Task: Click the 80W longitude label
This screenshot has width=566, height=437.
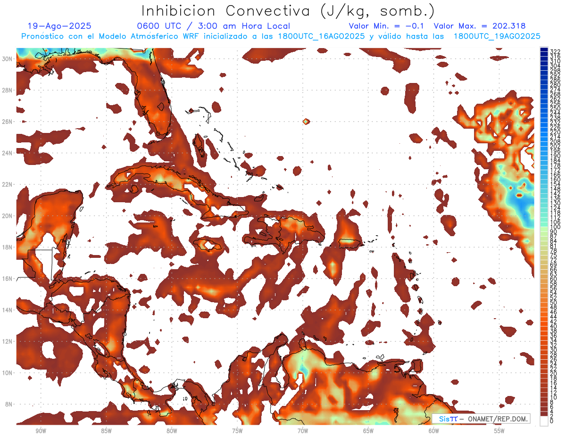Action: click(172, 431)
